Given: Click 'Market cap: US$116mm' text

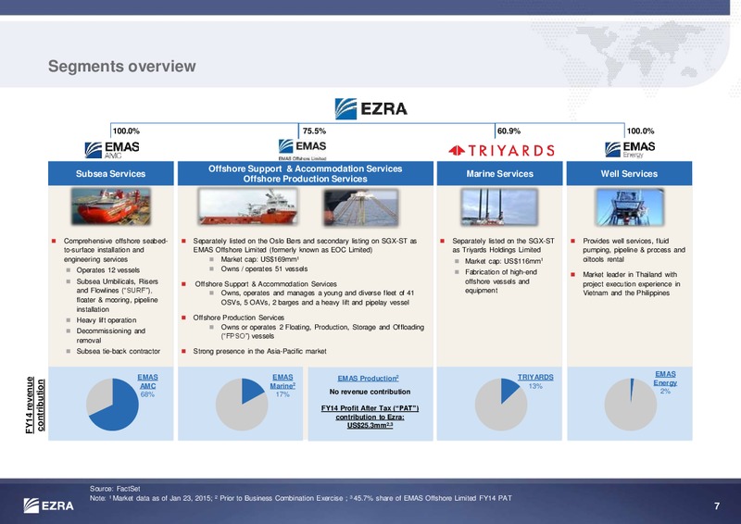Looking at the screenshot, I should [504, 261].
